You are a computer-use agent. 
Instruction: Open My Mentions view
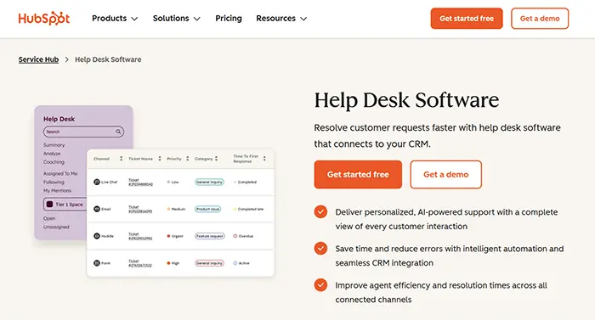[57, 191]
